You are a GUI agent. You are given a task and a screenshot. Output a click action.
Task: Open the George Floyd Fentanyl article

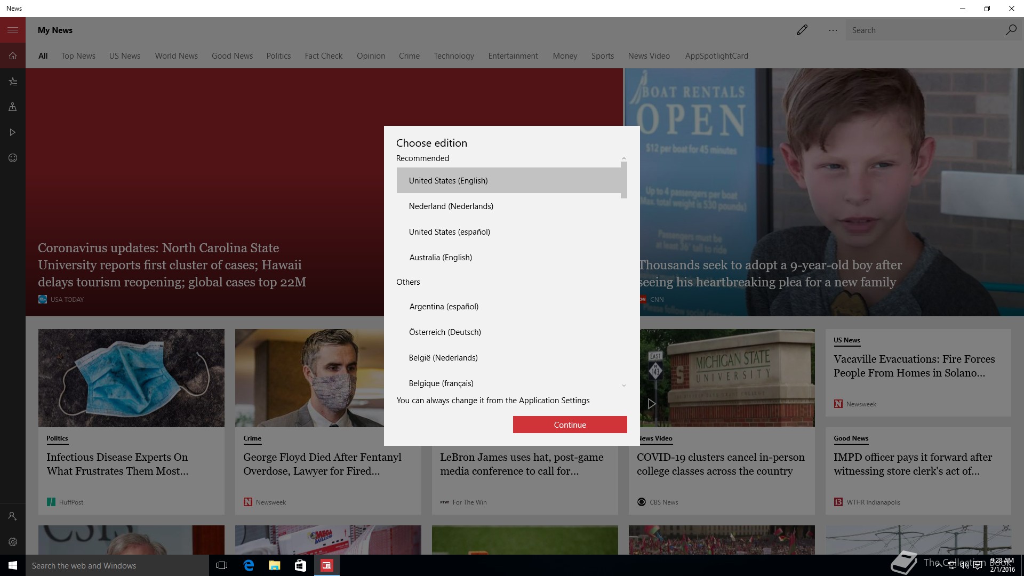click(x=322, y=464)
